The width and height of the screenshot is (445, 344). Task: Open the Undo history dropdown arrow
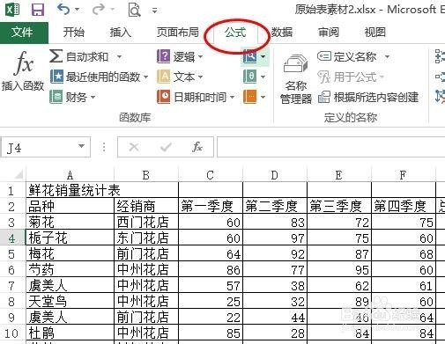(77, 10)
